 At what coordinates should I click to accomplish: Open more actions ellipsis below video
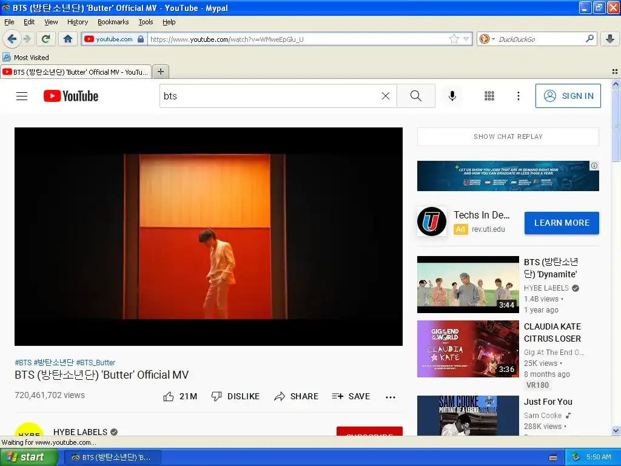point(391,397)
